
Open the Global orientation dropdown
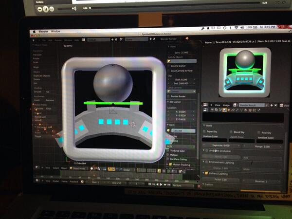click(x=128, y=170)
